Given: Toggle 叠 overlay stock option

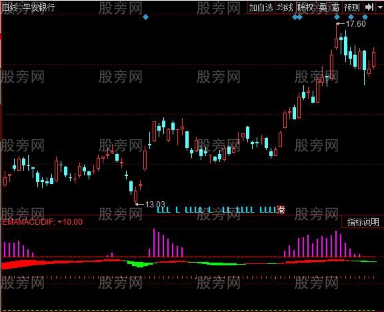Looking at the screenshot, I should tap(323, 8).
